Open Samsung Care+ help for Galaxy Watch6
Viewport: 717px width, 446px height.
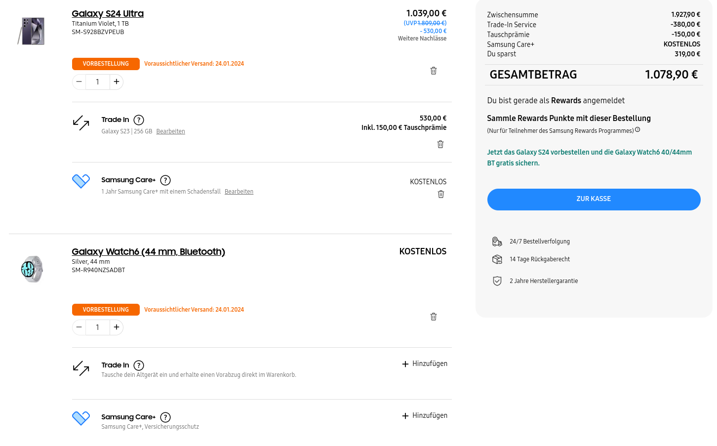(165, 417)
